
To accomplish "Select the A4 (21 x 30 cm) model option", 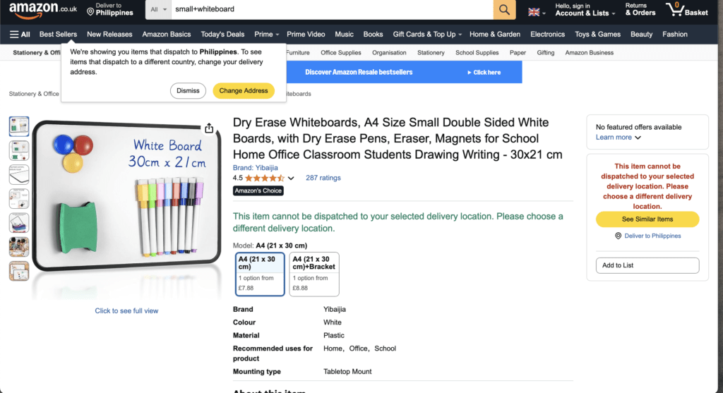I will (259, 274).
